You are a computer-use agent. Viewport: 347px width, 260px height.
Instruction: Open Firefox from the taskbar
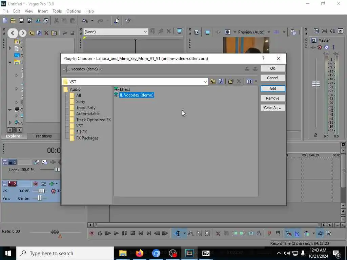[139, 253]
